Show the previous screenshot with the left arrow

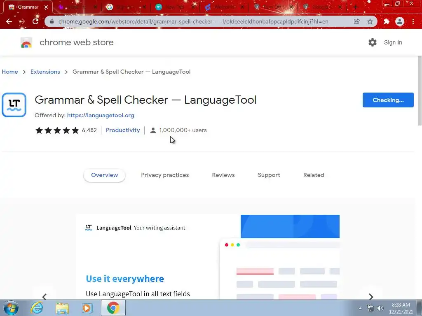[x=45, y=296]
